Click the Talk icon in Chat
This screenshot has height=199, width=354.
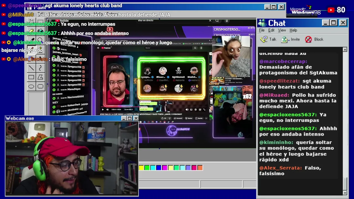(x=264, y=39)
